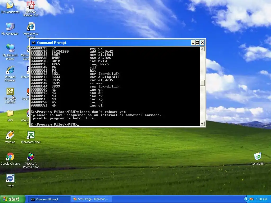Screen dimensions: 271x203
Task: Minimize the Command Prompt window
Action: pos(193,43)
